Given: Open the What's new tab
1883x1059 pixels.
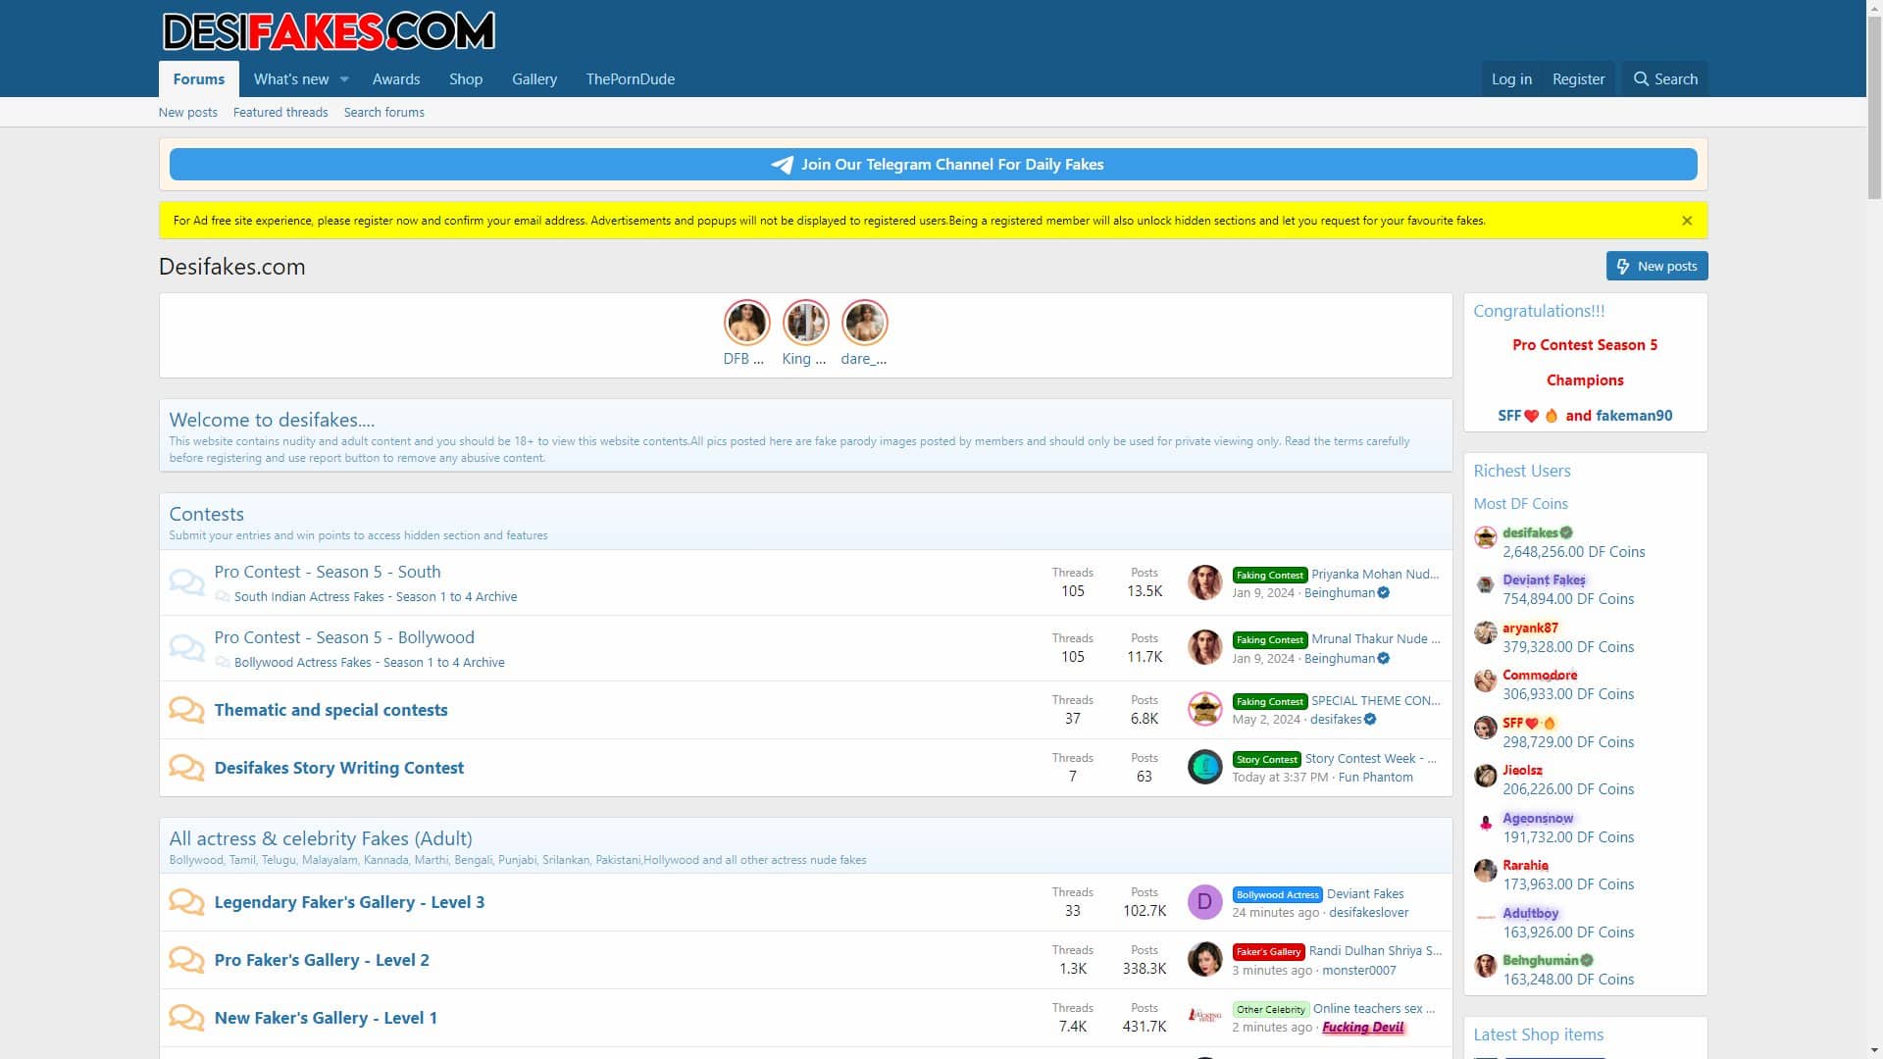Looking at the screenshot, I should [291, 79].
